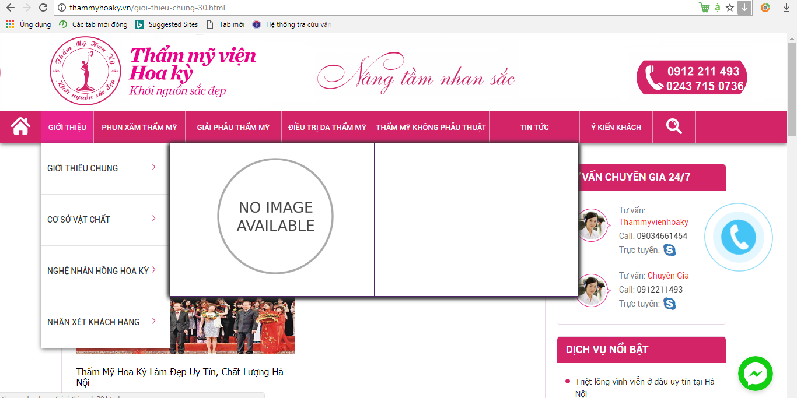The image size is (797, 398).
Task: Open the green Messenger chat bubble
Action: tap(755, 374)
